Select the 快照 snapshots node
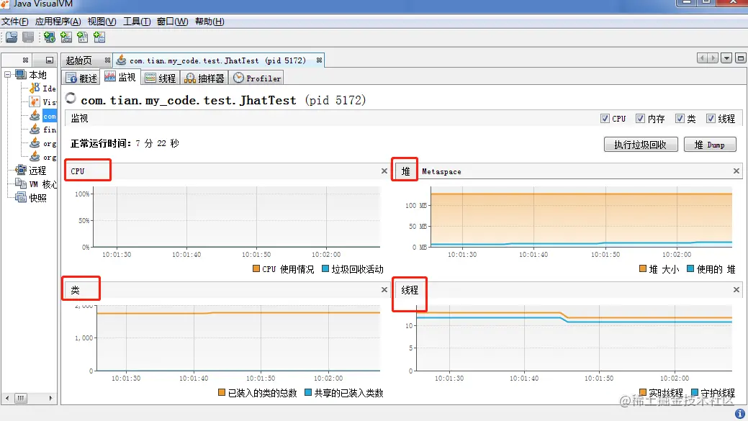 click(31, 197)
